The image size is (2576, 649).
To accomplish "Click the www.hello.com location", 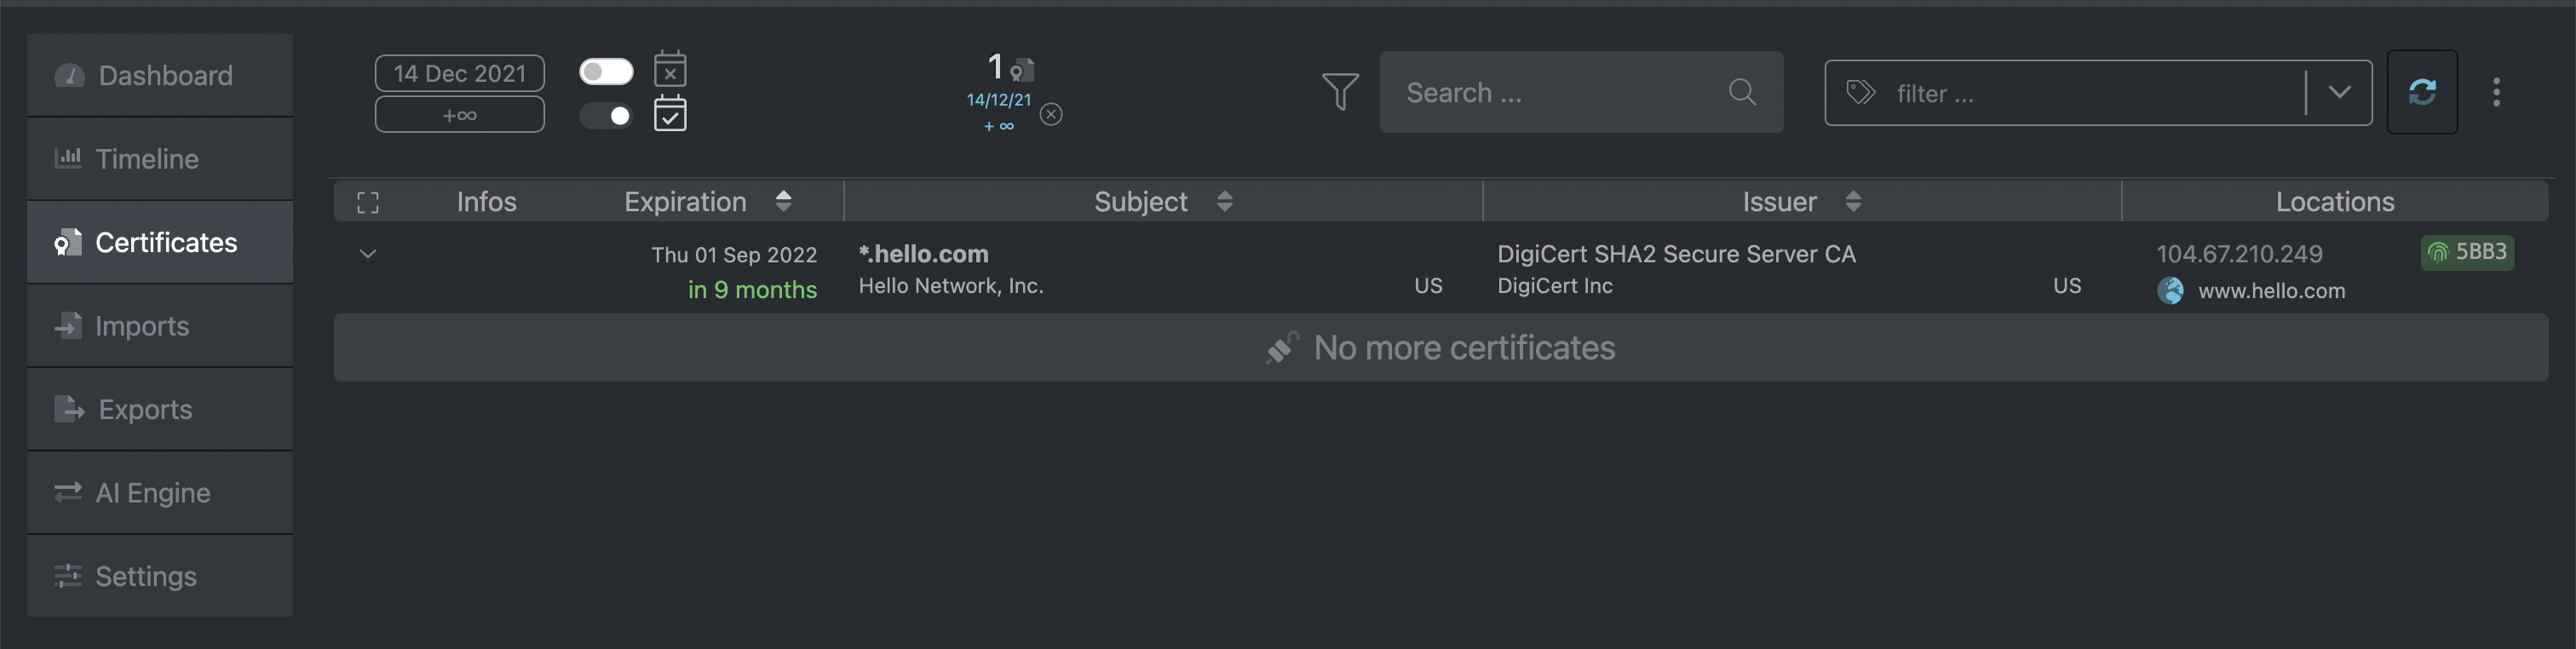I will pyautogui.click(x=2271, y=291).
